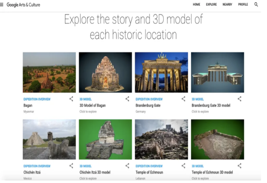Open the Explore menu item
267x183 pixels.
point(211,4)
